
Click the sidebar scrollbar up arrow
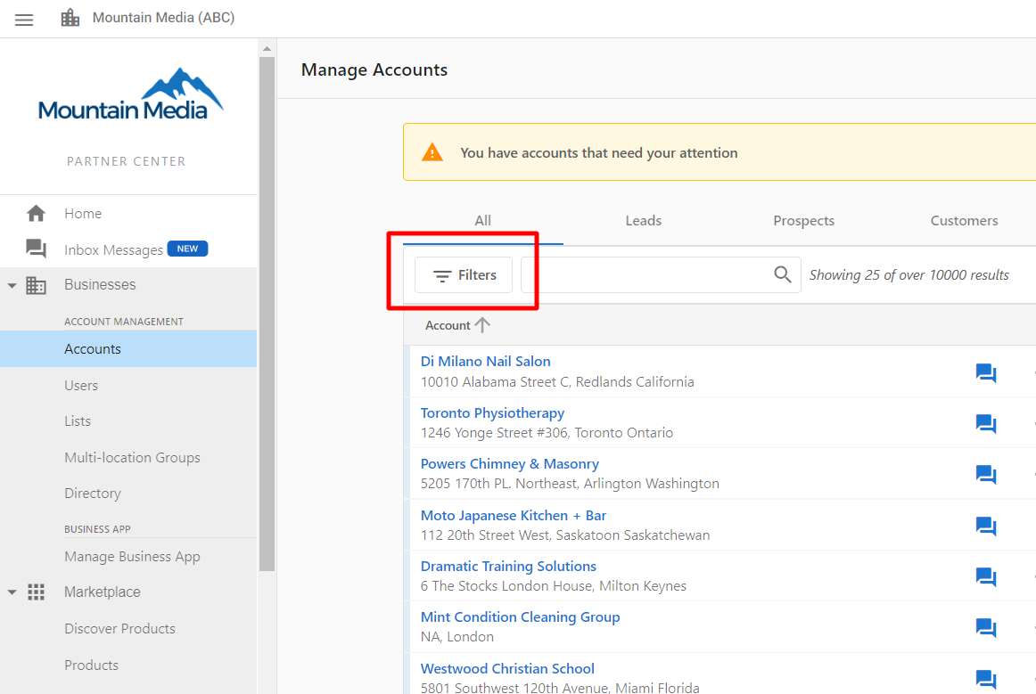[x=267, y=48]
